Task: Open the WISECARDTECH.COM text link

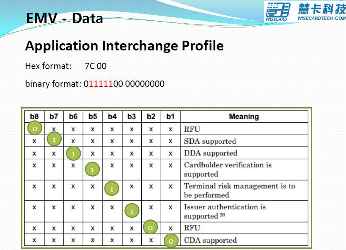Action: [x=321, y=18]
